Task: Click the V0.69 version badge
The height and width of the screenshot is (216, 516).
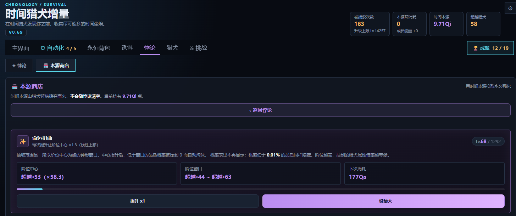Action: (x=16, y=32)
